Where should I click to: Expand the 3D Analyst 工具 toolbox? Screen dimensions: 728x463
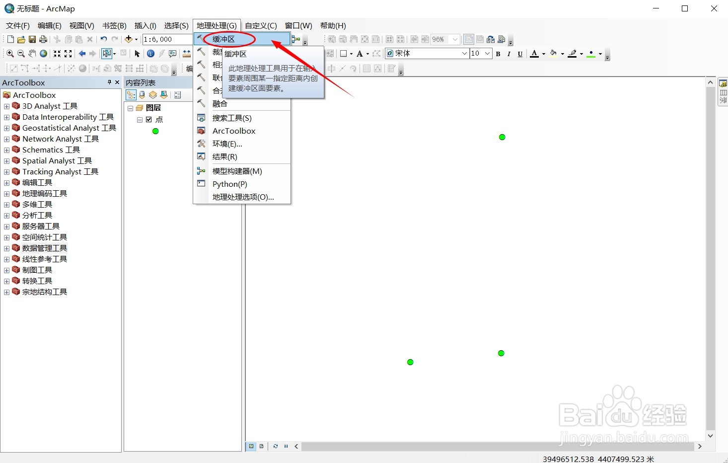click(6, 106)
